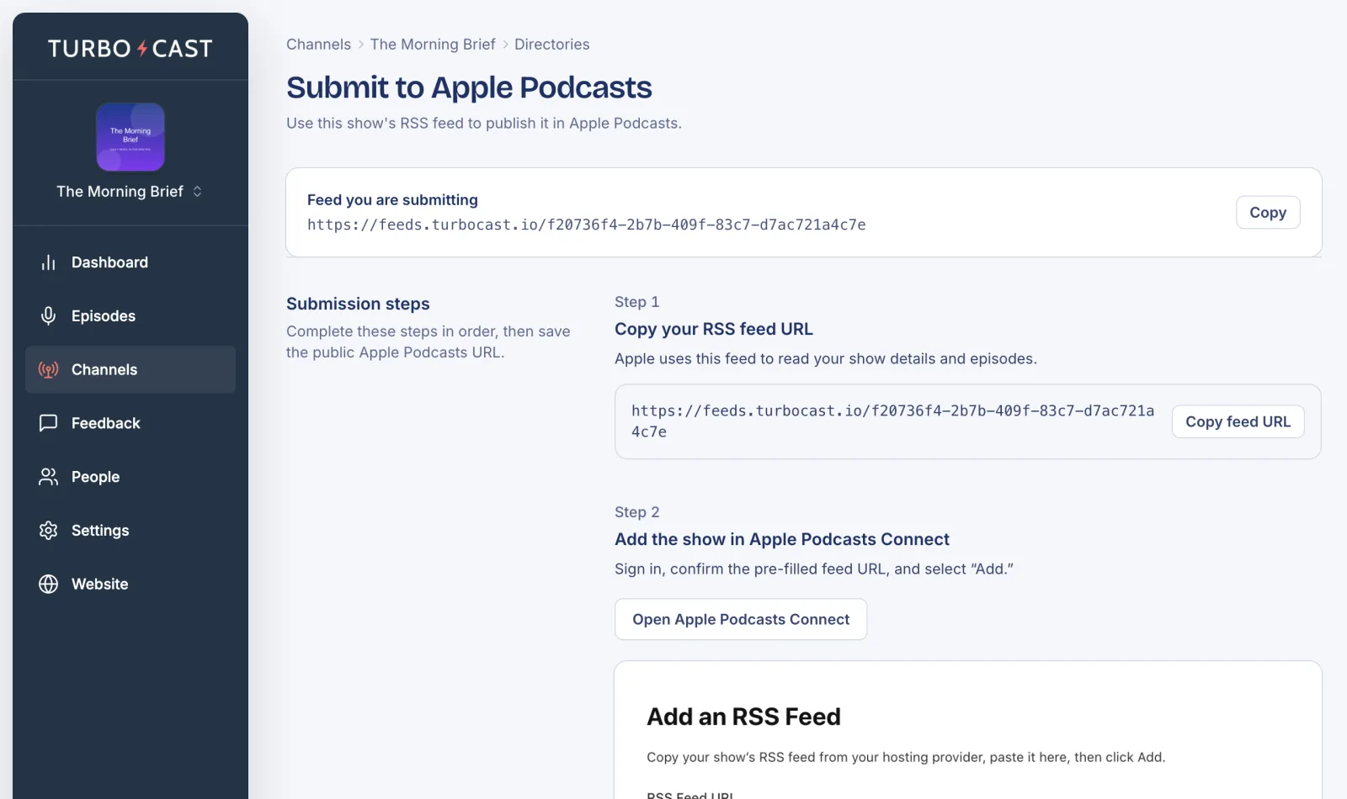This screenshot has width=1347, height=799.
Task: Click The Morning Brief cover artwork
Action: [x=130, y=137]
